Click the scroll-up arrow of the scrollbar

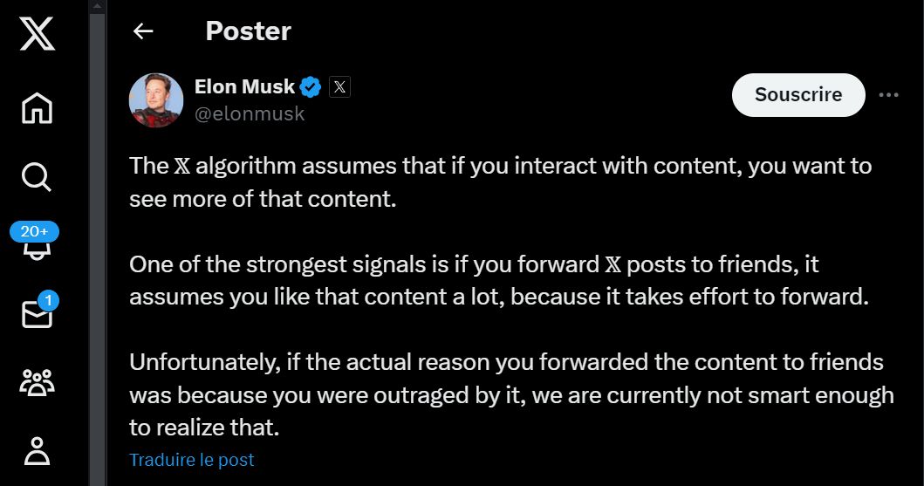tap(97, 6)
